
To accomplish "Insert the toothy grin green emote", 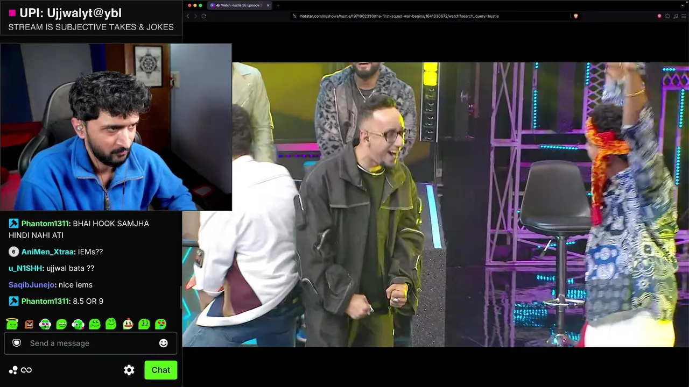I will (62, 324).
